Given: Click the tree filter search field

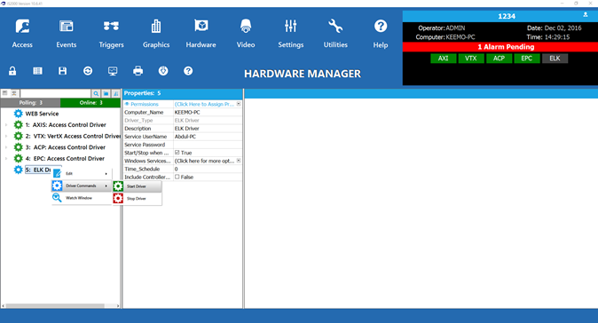Looking at the screenshot, I should [55, 93].
